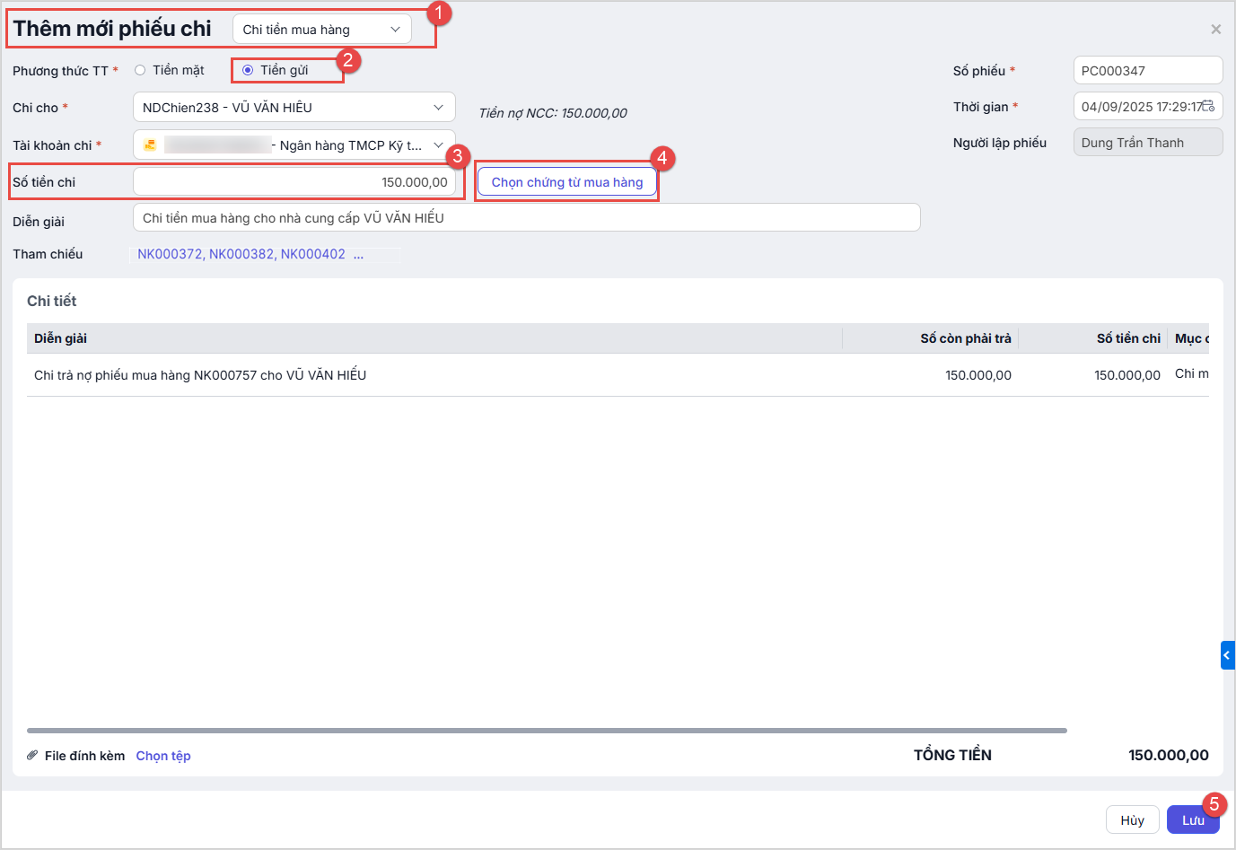The width and height of the screenshot is (1236, 850).
Task: Click the Người lập phiếu field
Action: (x=1148, y=142)
